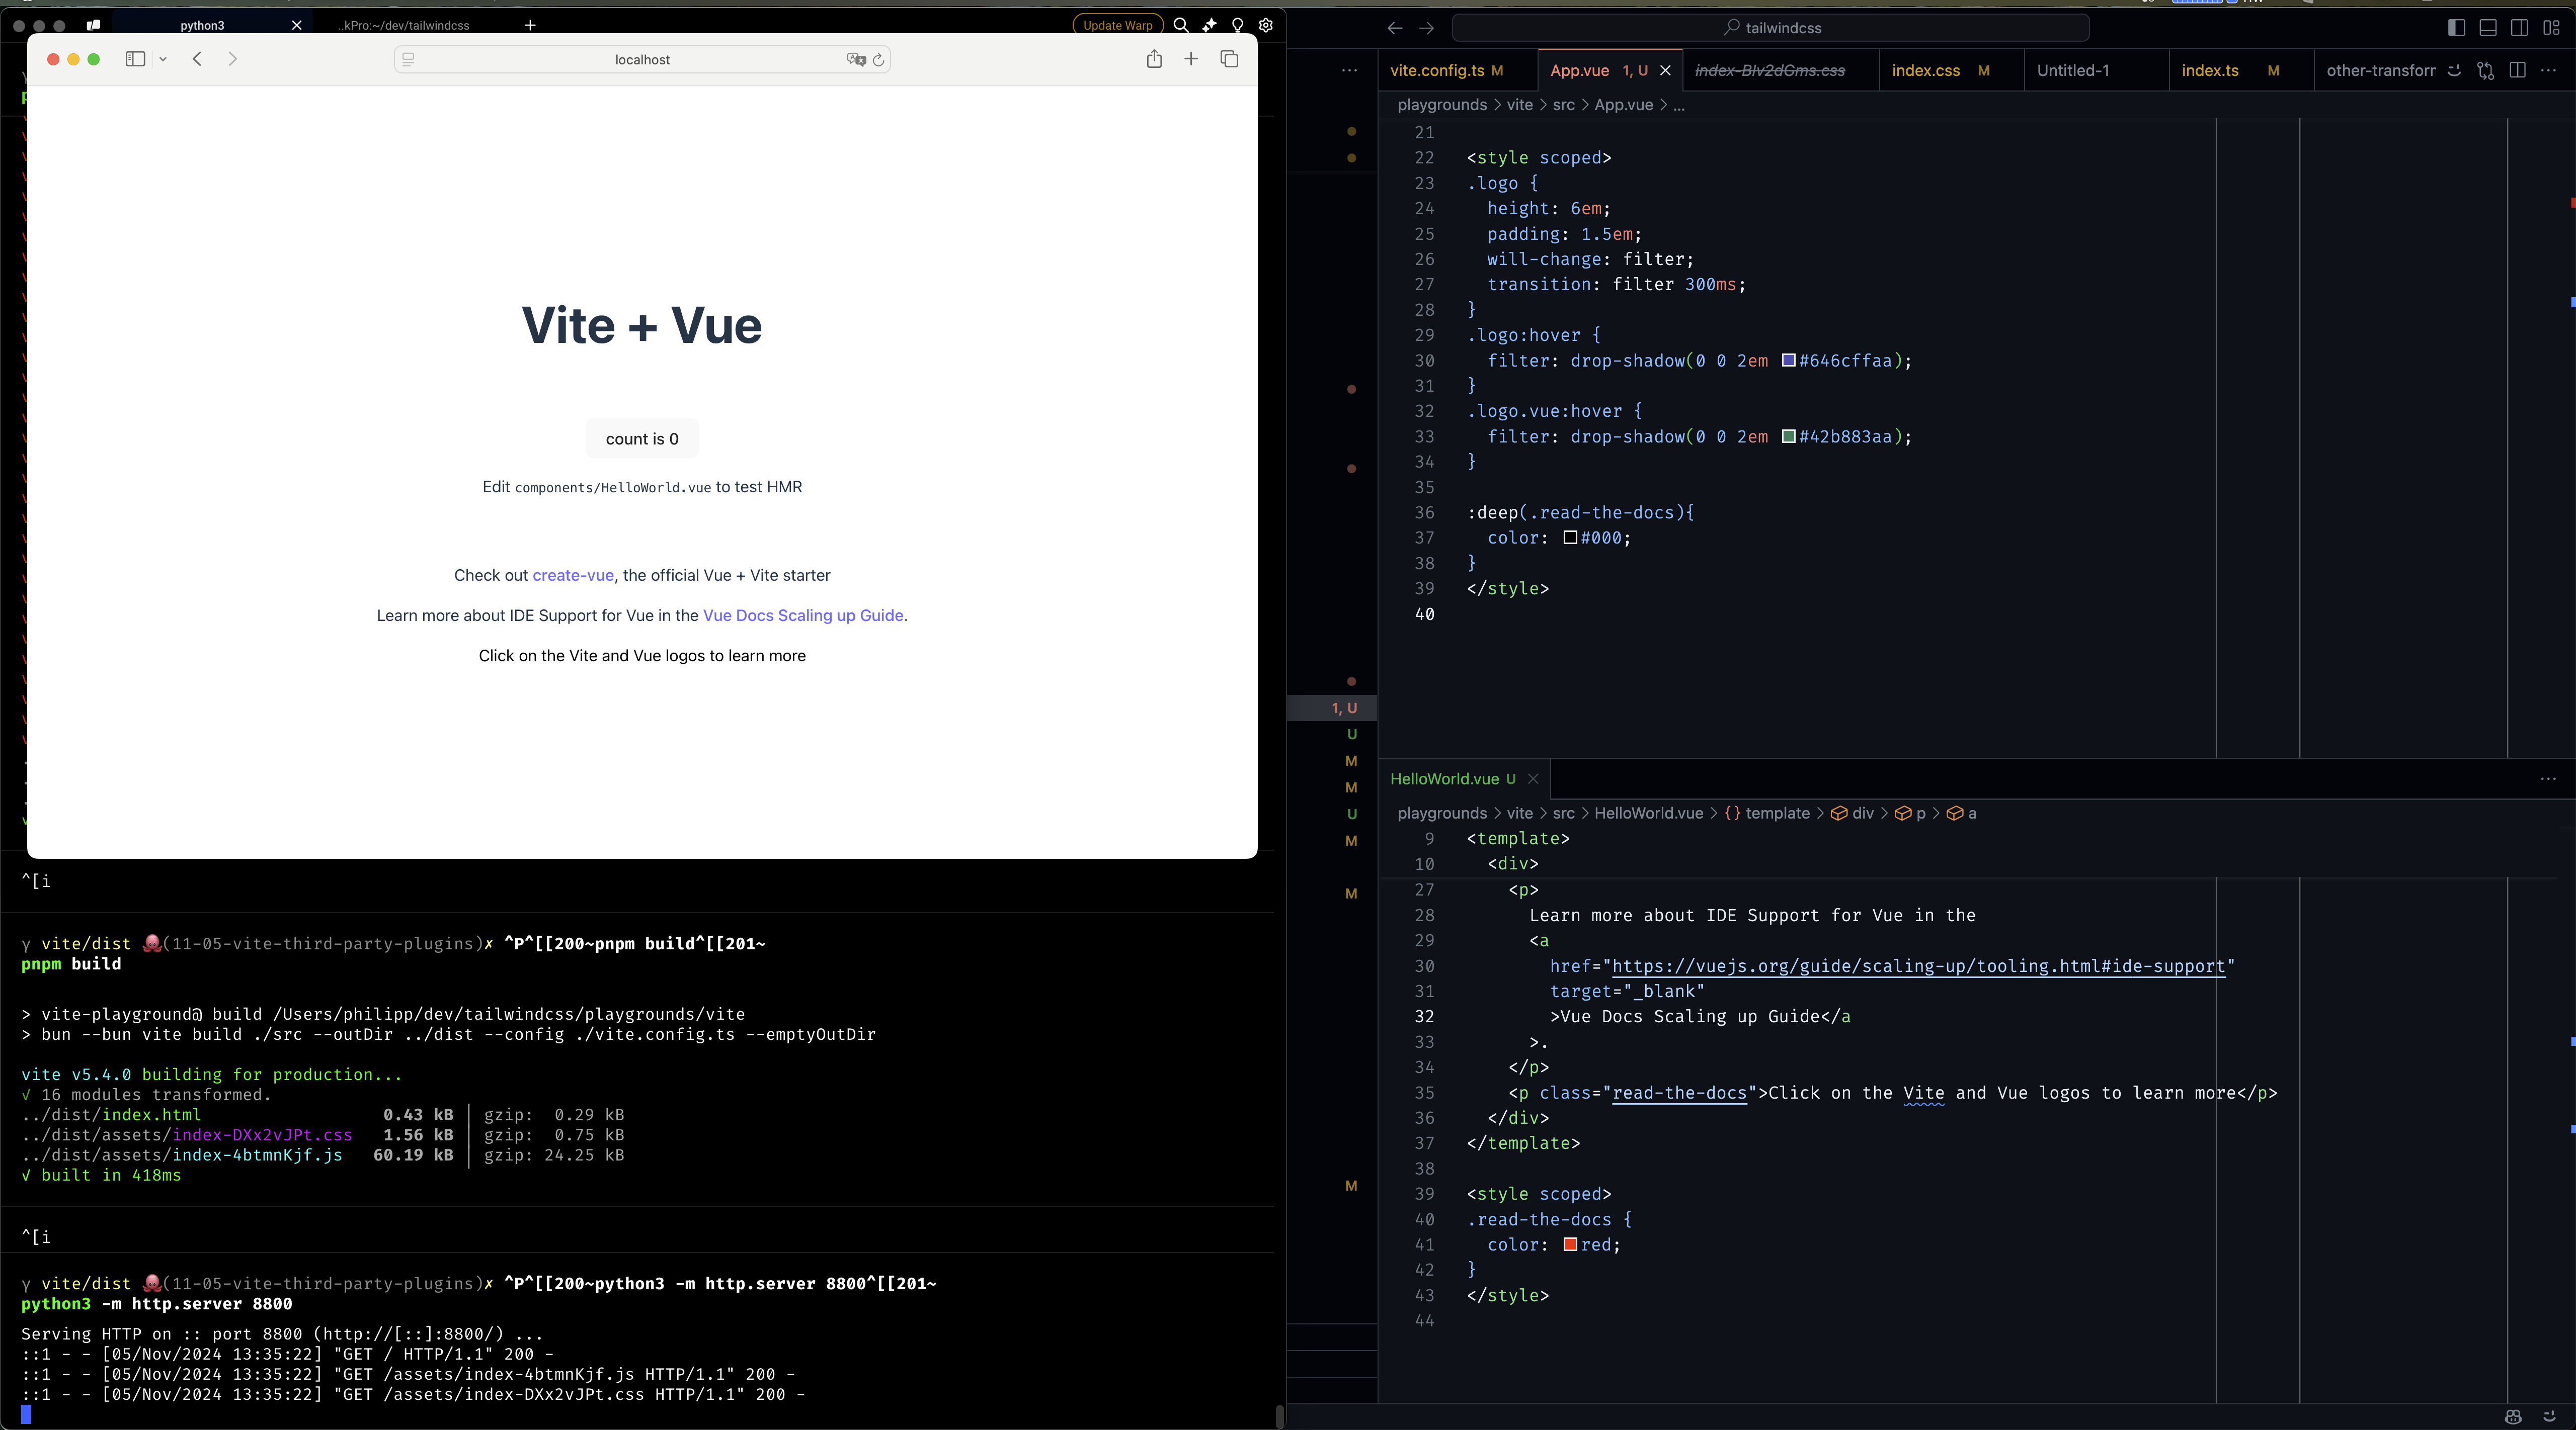Viewport: 2576px width, 1430px height.
Task: Open color picker for #646cffaa swatch
Action: pos(1789,361)
